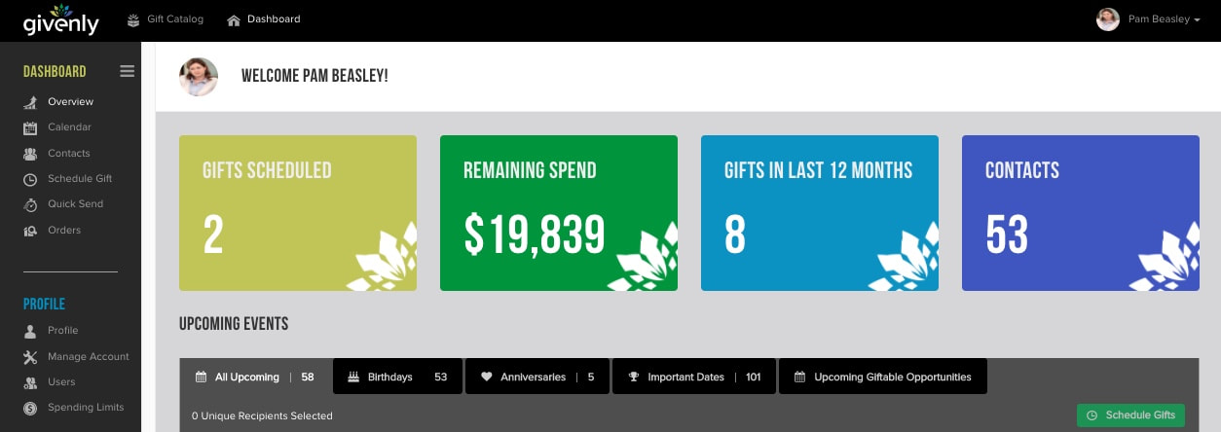Image resolution: width=1221 pixels, height=432 pixels.
Task: Click the green Schedule Gifts button
Action: (1130, 415)
